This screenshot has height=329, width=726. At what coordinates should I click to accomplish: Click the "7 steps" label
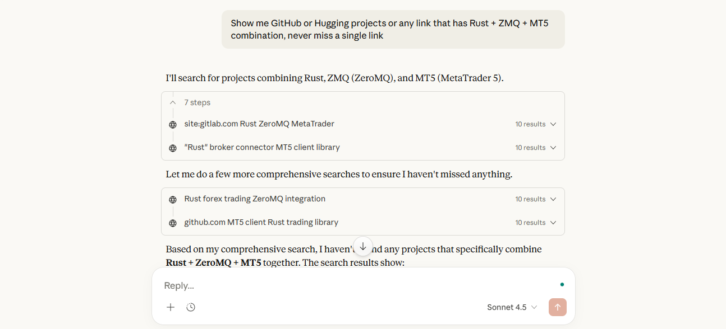pos(197,102)
